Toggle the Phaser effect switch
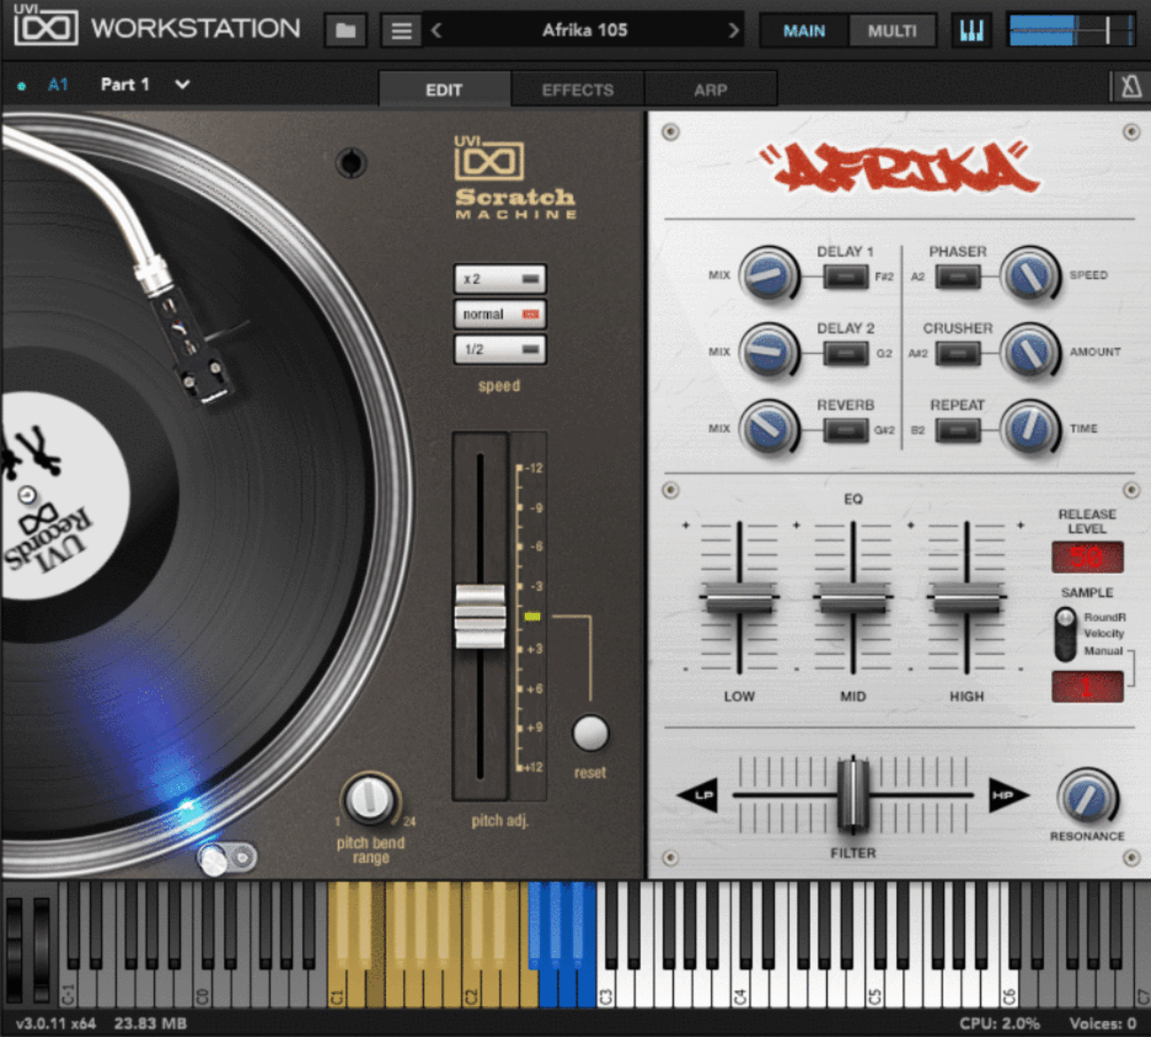Image resolution: width=1151 pixels, height=1037 pixels. 958,277
